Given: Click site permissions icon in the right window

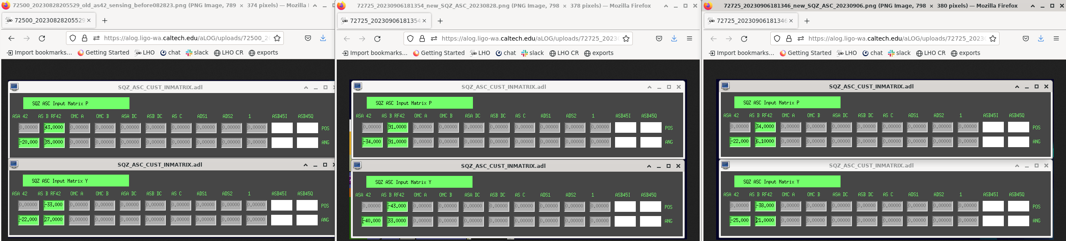Looking at the screenshot, I should coord(800,38).
